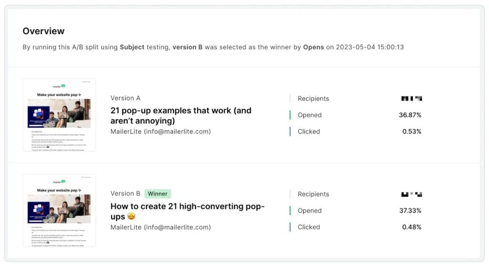Image resolution: width=489 pixels, height=268 pixels.
Task: Click blurred recipients count for Version A
Action: 412,98
